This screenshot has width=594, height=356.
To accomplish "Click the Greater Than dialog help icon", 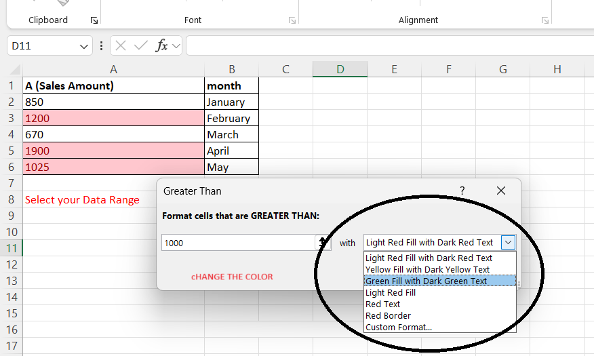I will click(462, 191).
